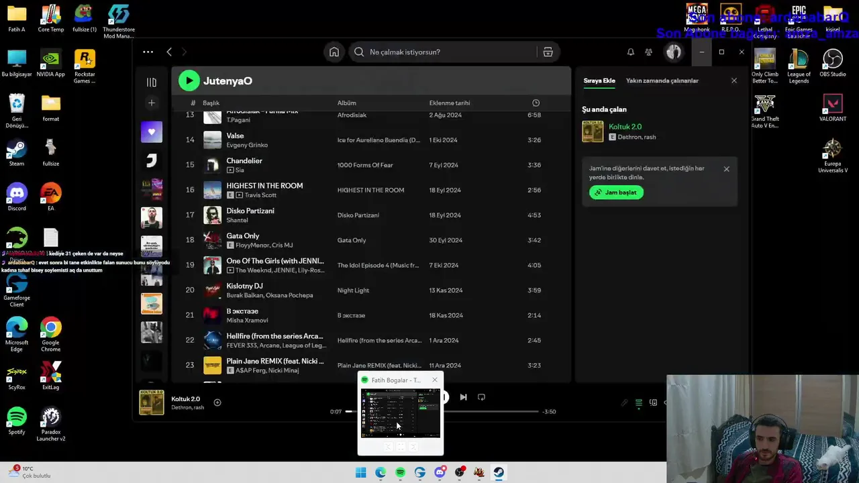Close the queue side panel
The width and height of the screenshot is (859, 483).
click(734, 80)
